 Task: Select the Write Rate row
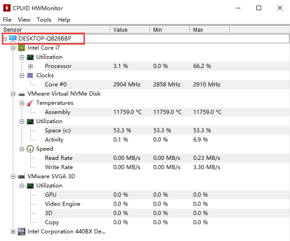tap(167, 167)
